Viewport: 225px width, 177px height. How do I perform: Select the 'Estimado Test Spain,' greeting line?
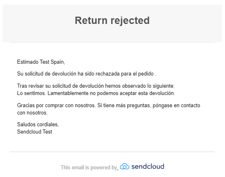41,62
